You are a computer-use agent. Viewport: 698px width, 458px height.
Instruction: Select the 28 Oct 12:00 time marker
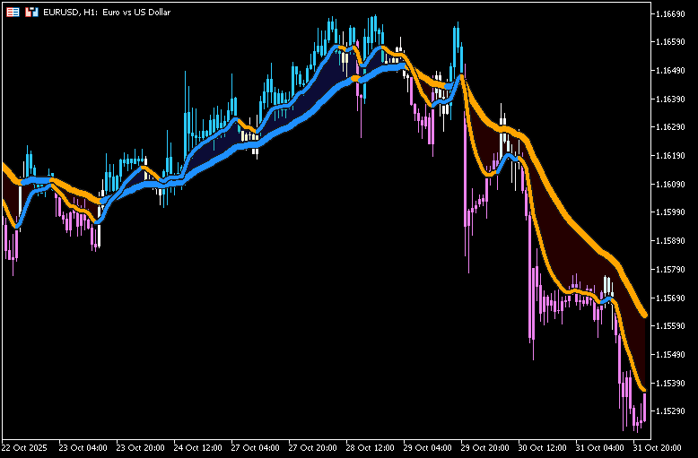pyautogui.click(x=370, y=447)
